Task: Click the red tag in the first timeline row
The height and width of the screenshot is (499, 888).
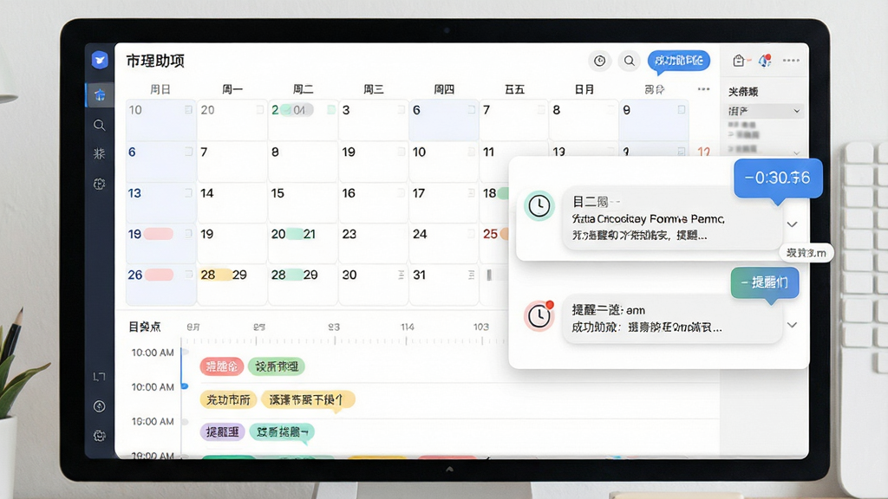Action: tap(221, 366)
